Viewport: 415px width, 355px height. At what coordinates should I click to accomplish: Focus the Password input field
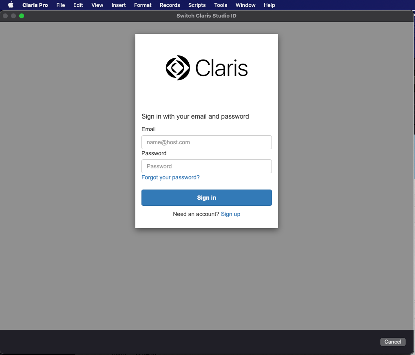(206, 166)
